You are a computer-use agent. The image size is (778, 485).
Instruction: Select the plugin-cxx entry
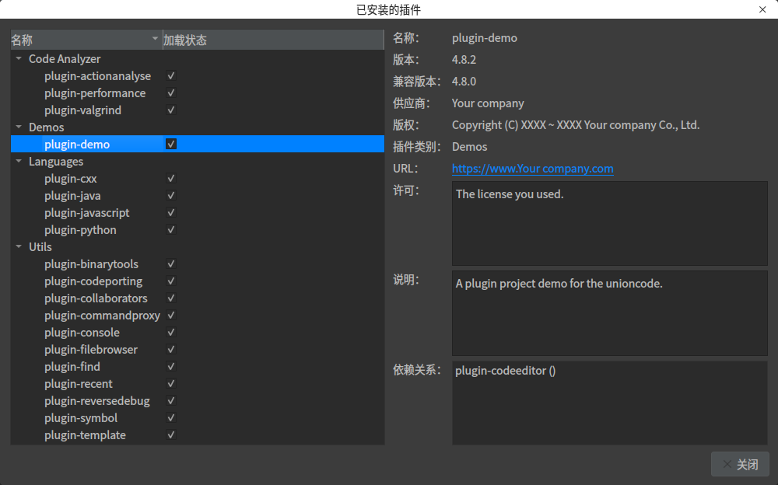(x=71, y=179)
